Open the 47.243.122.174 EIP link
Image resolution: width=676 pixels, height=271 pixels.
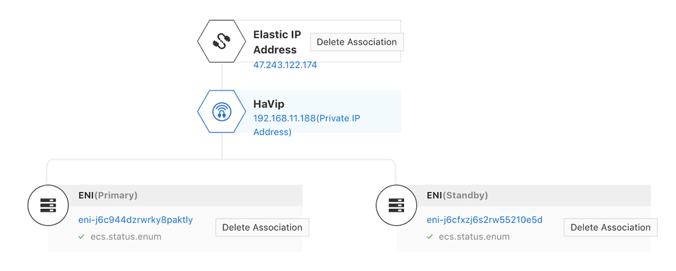click(285, 66)
